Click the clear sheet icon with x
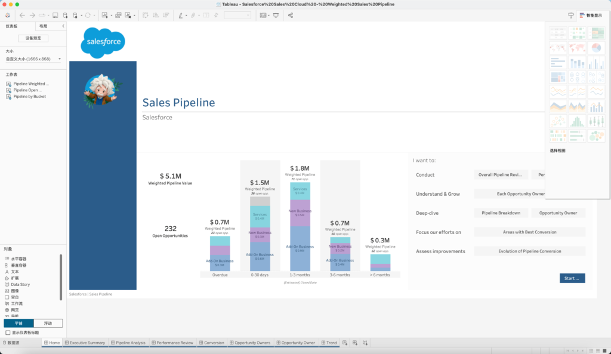Screen dimensions: 611x354 coord(128,15)
